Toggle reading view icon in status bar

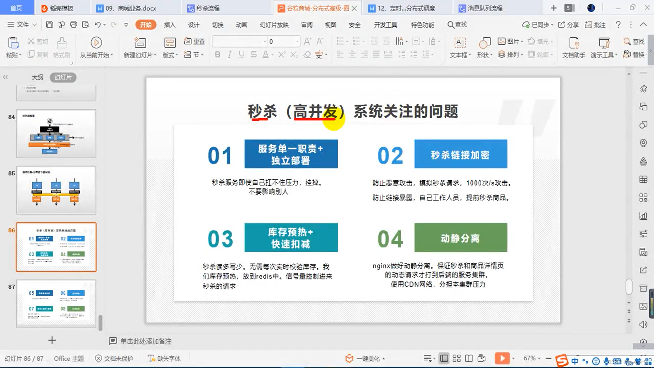469,358
